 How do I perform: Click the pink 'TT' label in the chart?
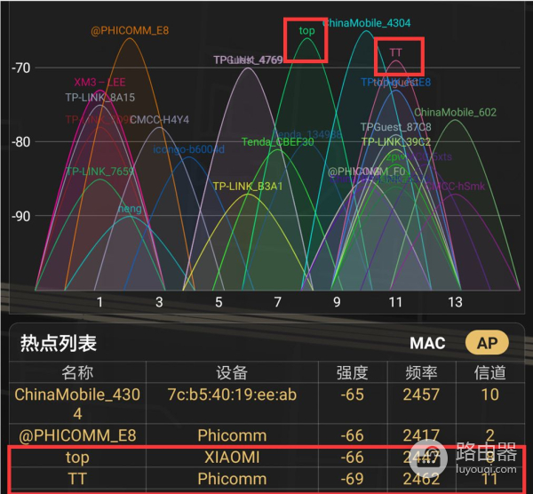point(396,52)
